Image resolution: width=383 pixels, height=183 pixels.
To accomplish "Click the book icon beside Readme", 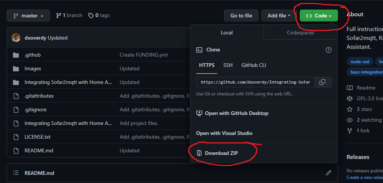I will [350, 88].
